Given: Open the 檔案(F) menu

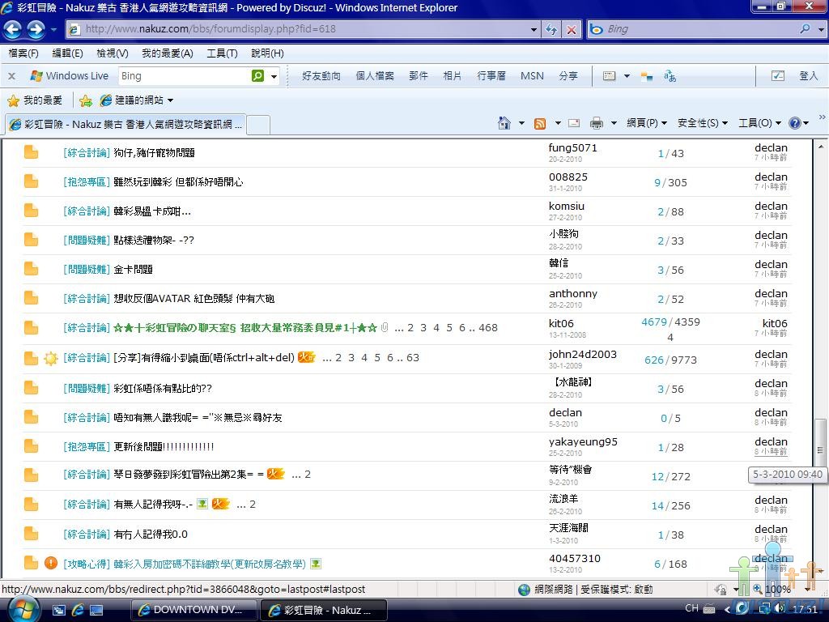Looking at the screenshot, I should coord(23,53).
